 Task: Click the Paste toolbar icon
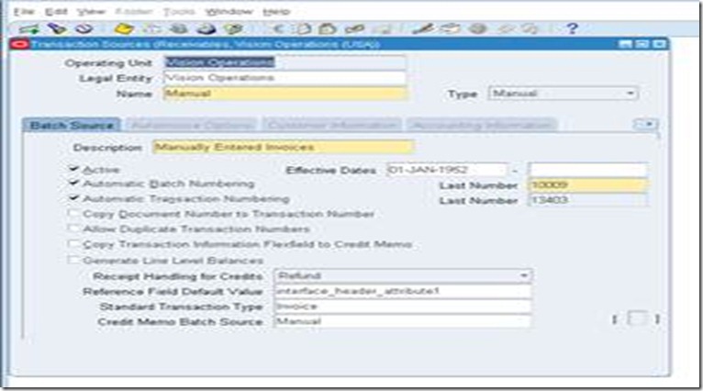tap(328, 29)
